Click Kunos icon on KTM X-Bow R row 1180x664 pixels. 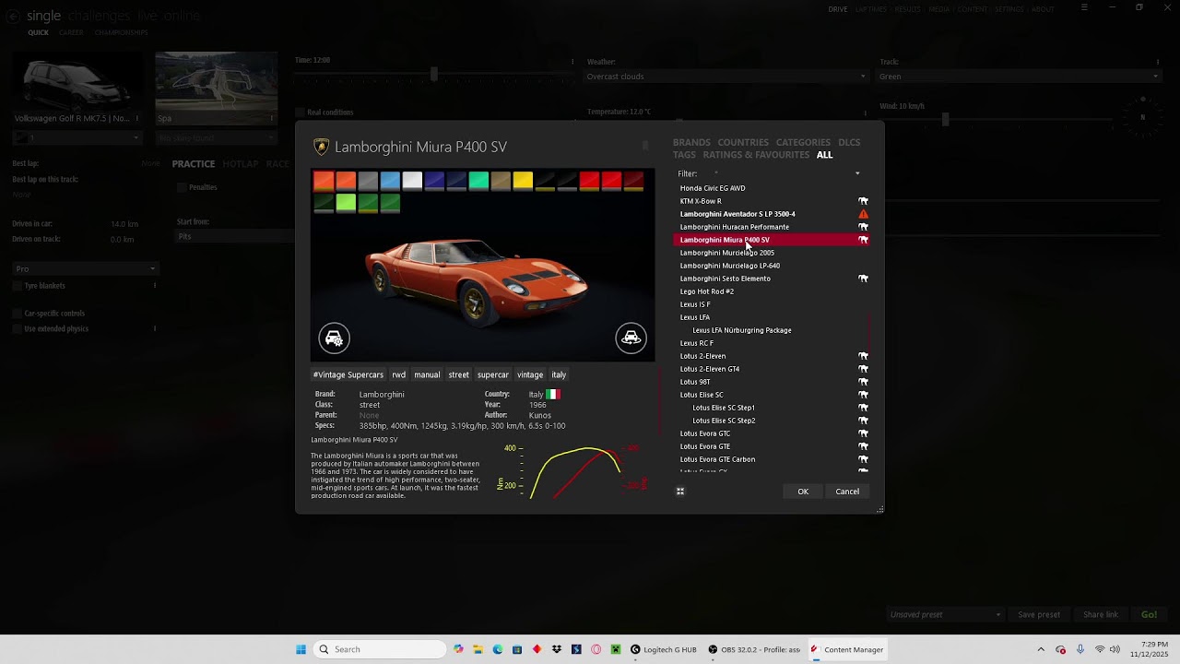863,201
